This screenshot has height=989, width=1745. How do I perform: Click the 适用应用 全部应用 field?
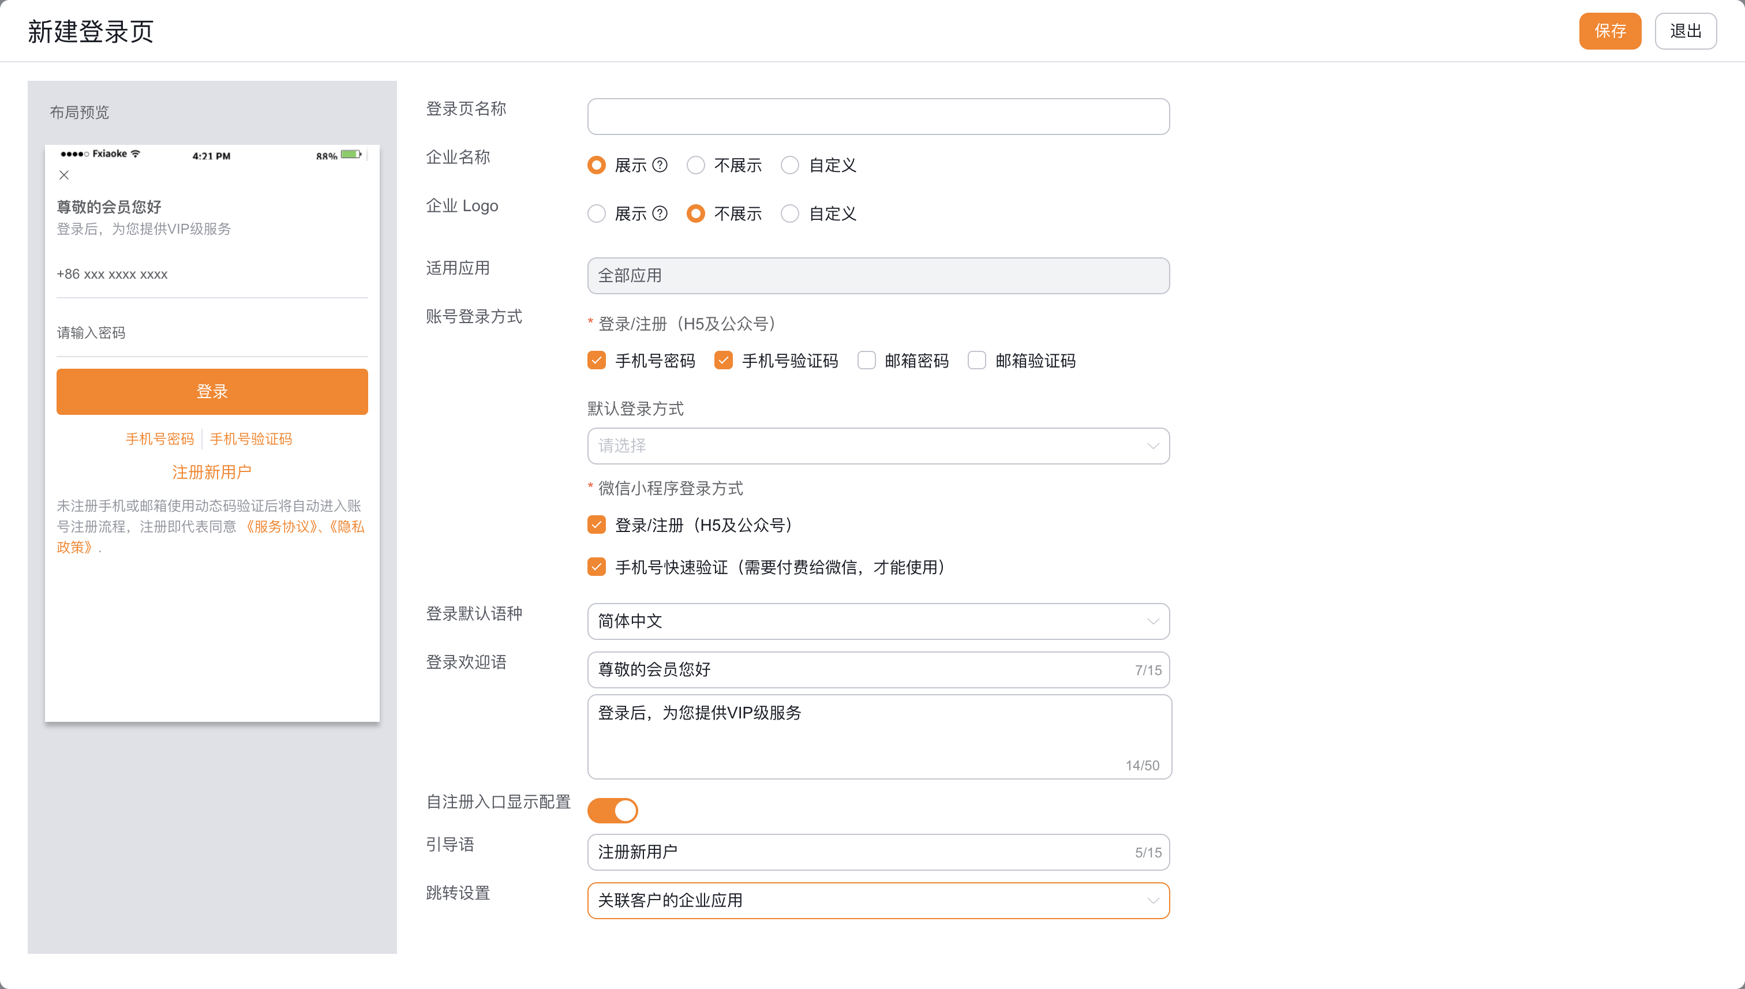tap(878, 276)
